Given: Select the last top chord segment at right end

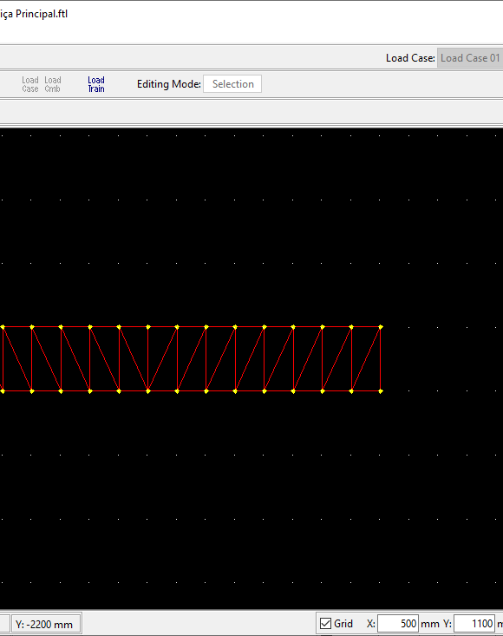Looking at the screenshot, I should click(x=366, y=327).
